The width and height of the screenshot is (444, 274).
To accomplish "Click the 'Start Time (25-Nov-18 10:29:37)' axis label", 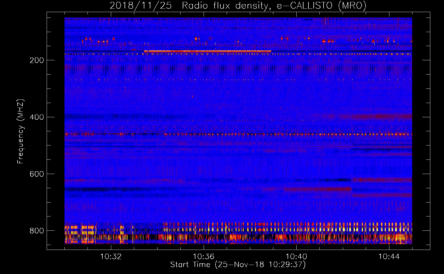I will coord(238,265).
